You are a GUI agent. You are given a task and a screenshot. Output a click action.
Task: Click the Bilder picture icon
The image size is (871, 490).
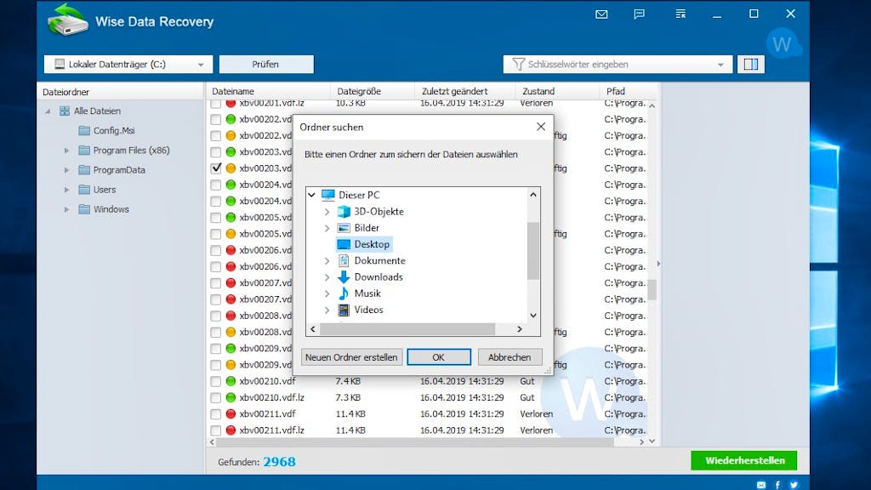click(344, 228)
